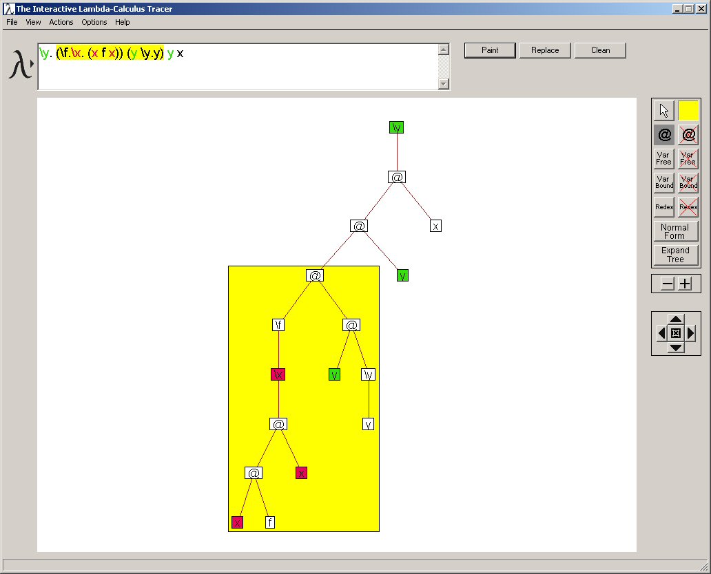Pan the tree view upward
Screen dimensions: 711x574
pos(676,319)
